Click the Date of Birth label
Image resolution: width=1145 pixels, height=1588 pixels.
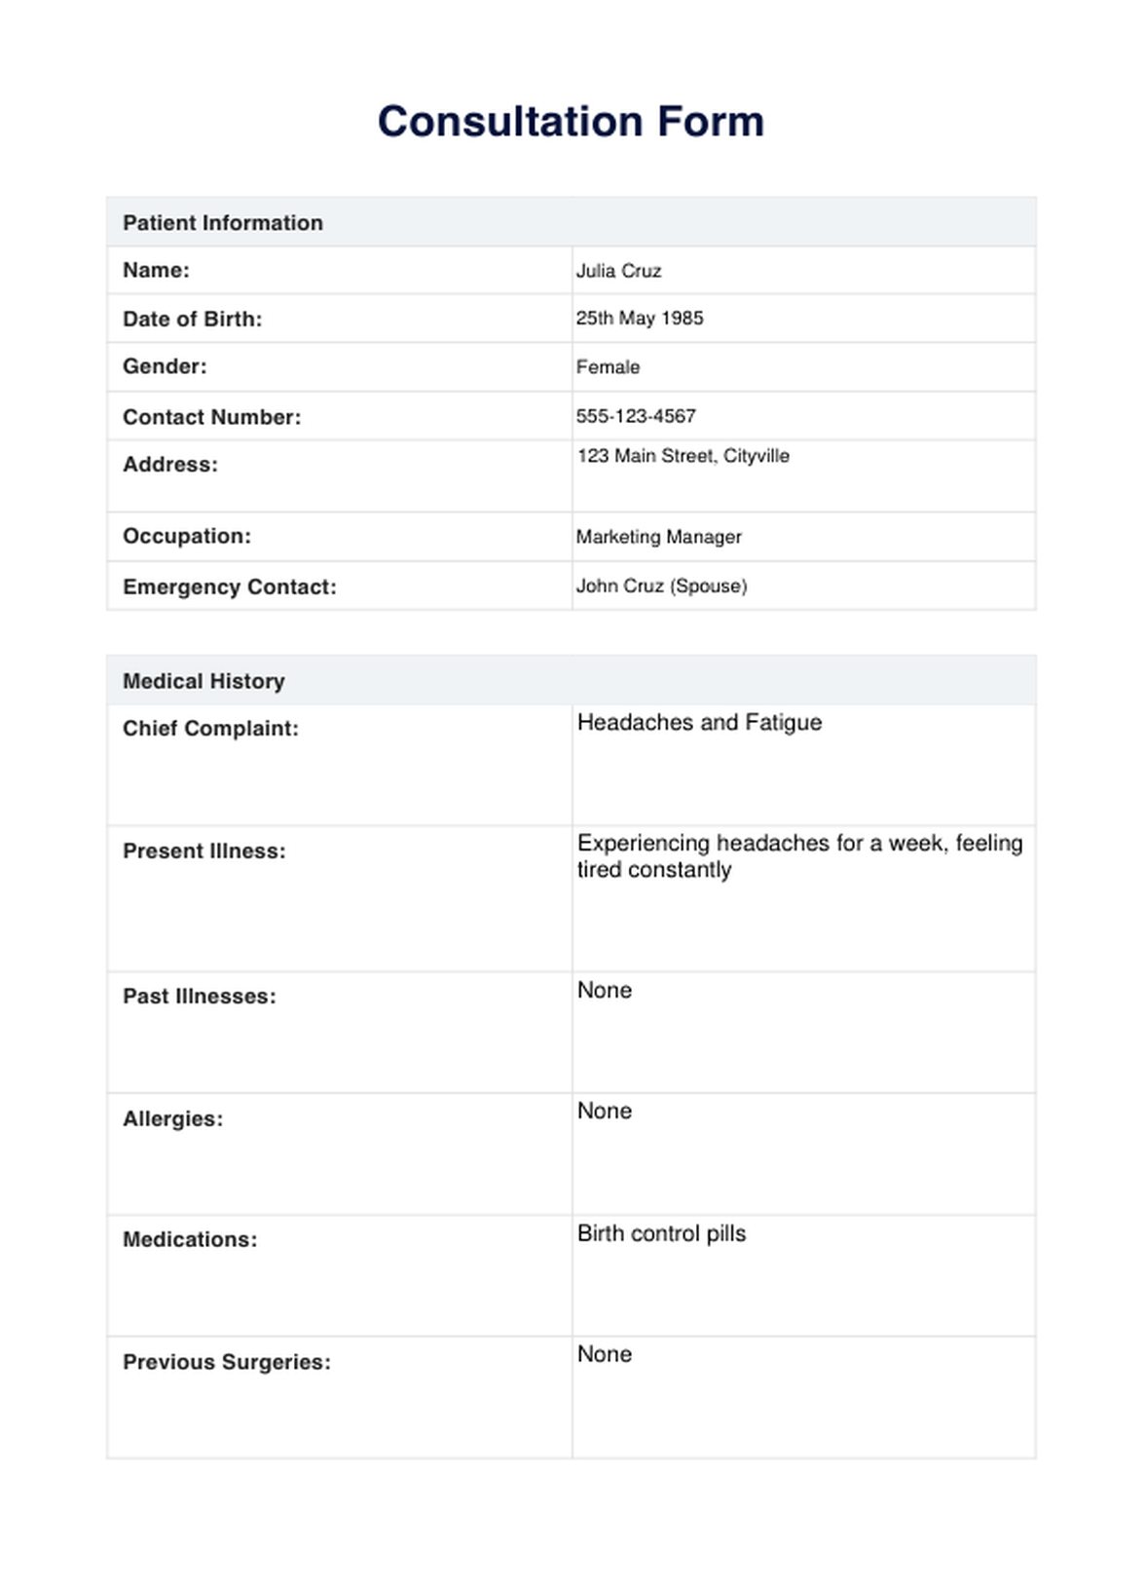193,319
